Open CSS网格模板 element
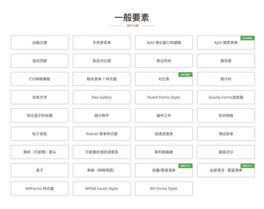The image size is (264, 209). point(39,79)
